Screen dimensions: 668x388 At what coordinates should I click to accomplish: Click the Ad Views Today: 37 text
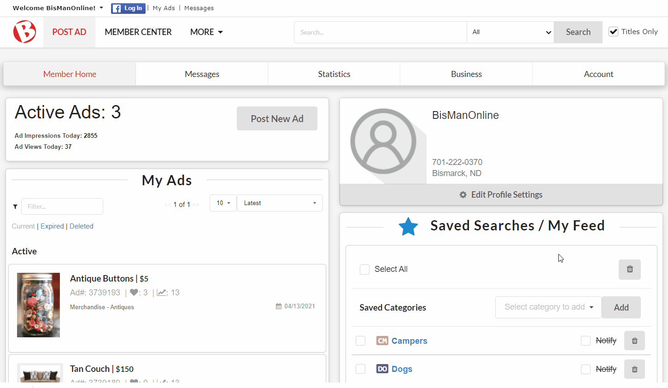coord(43,147)
